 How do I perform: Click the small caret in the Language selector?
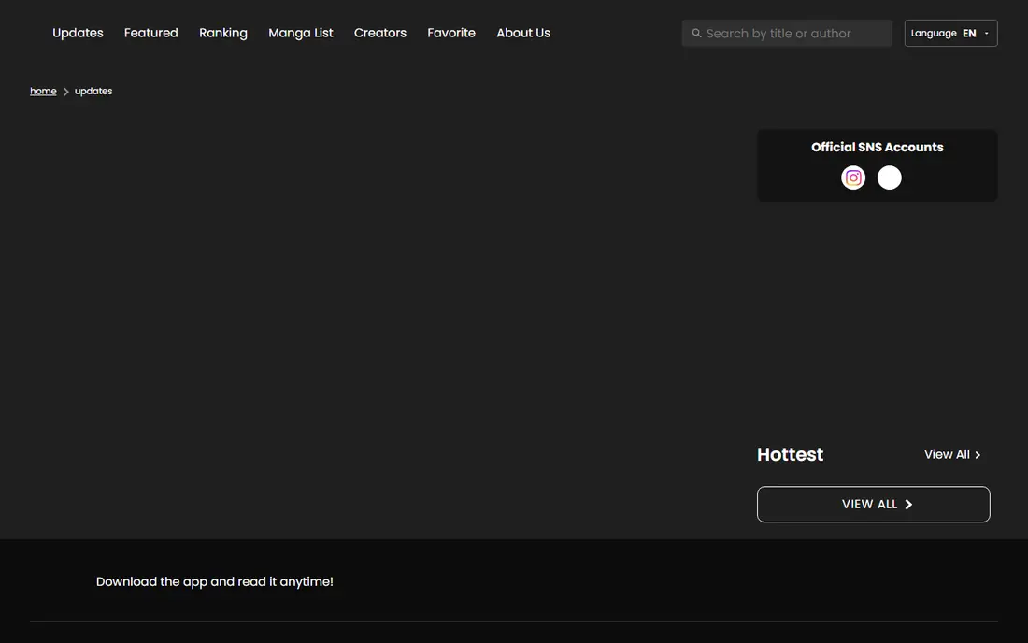pyautogui.click(x=986, y=34)
